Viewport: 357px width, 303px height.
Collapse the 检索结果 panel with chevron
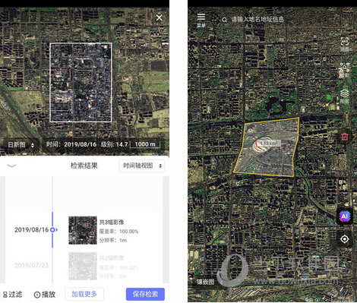(x=11, y=166)
